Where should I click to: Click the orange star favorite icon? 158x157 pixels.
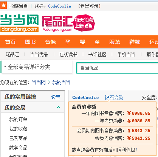pyautogui.click(x=3, y=5)
